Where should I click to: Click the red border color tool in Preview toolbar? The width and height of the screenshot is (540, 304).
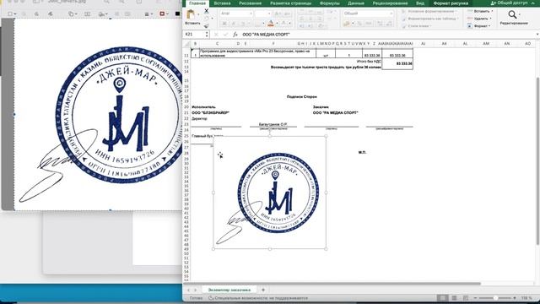click(x=162, y=14)
